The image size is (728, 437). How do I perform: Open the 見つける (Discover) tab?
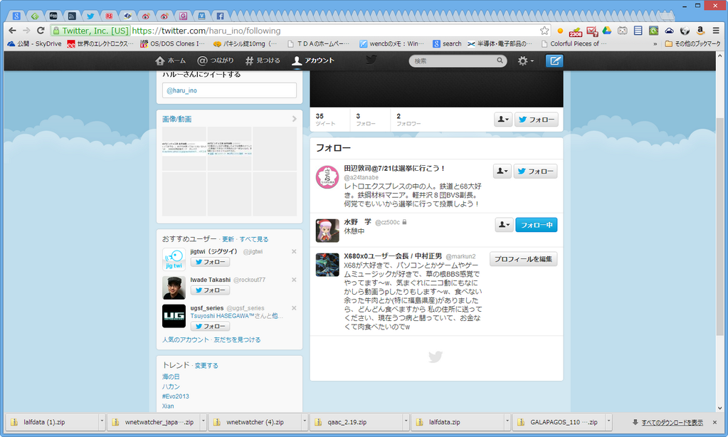263,60
